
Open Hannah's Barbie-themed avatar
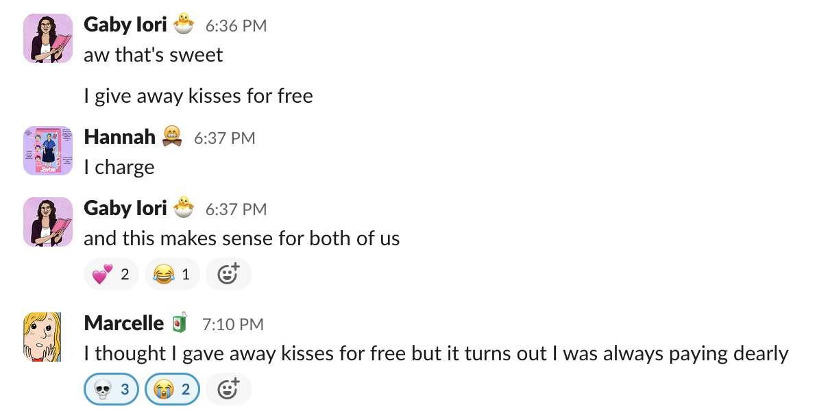pyautogui.click(x=48, y=151)
